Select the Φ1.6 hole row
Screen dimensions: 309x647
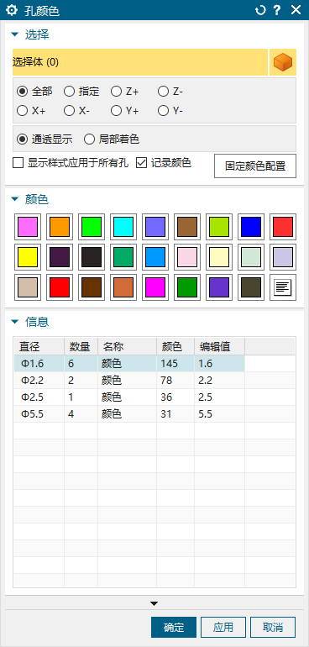point(129,364)
